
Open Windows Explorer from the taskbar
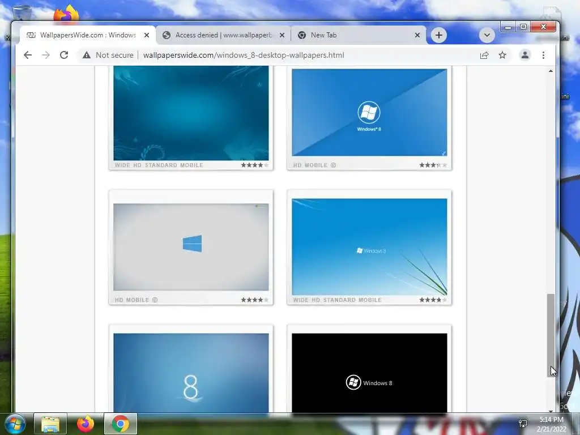point(50,424)
